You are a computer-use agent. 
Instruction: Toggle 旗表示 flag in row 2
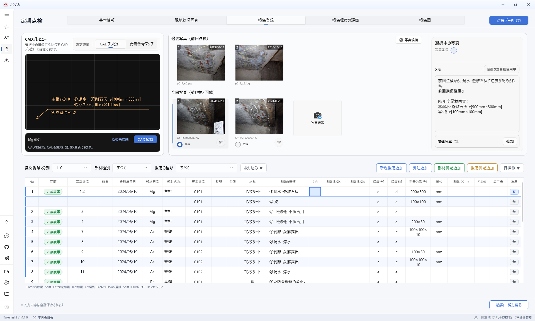point(53,212)
